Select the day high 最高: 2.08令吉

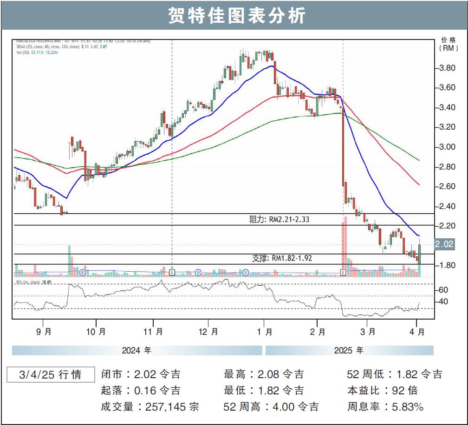coord(264,374)
